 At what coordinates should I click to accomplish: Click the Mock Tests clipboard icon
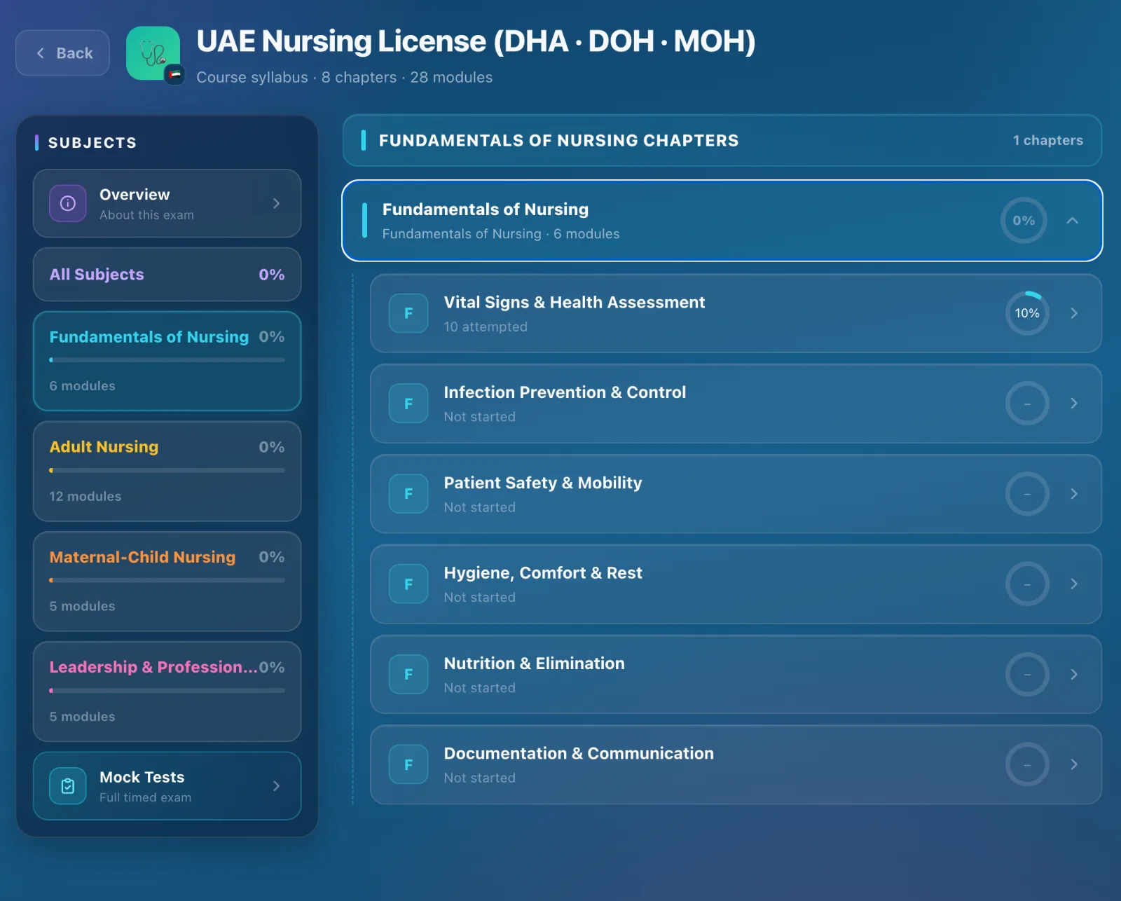coord(68,786)
